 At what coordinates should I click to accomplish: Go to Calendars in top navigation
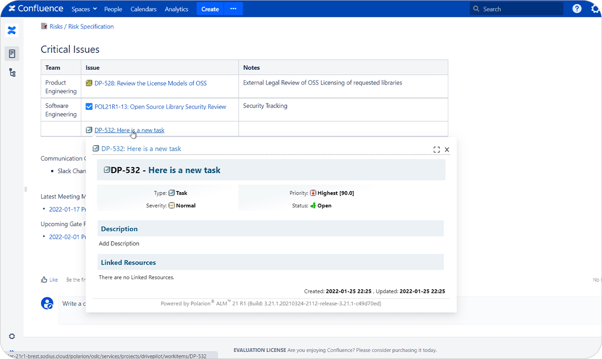[143, 9]
